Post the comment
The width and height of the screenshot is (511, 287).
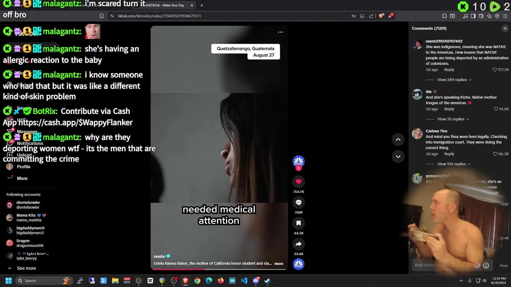coord(504,265)
